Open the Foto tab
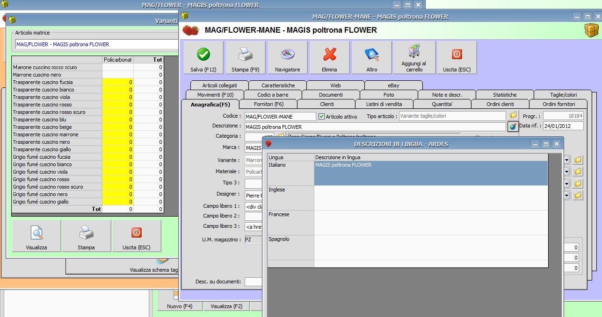Screen dimensions: 602x317 pos(389,95)
